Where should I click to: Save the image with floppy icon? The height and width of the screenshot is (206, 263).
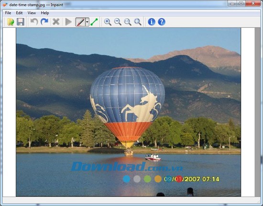21,22
